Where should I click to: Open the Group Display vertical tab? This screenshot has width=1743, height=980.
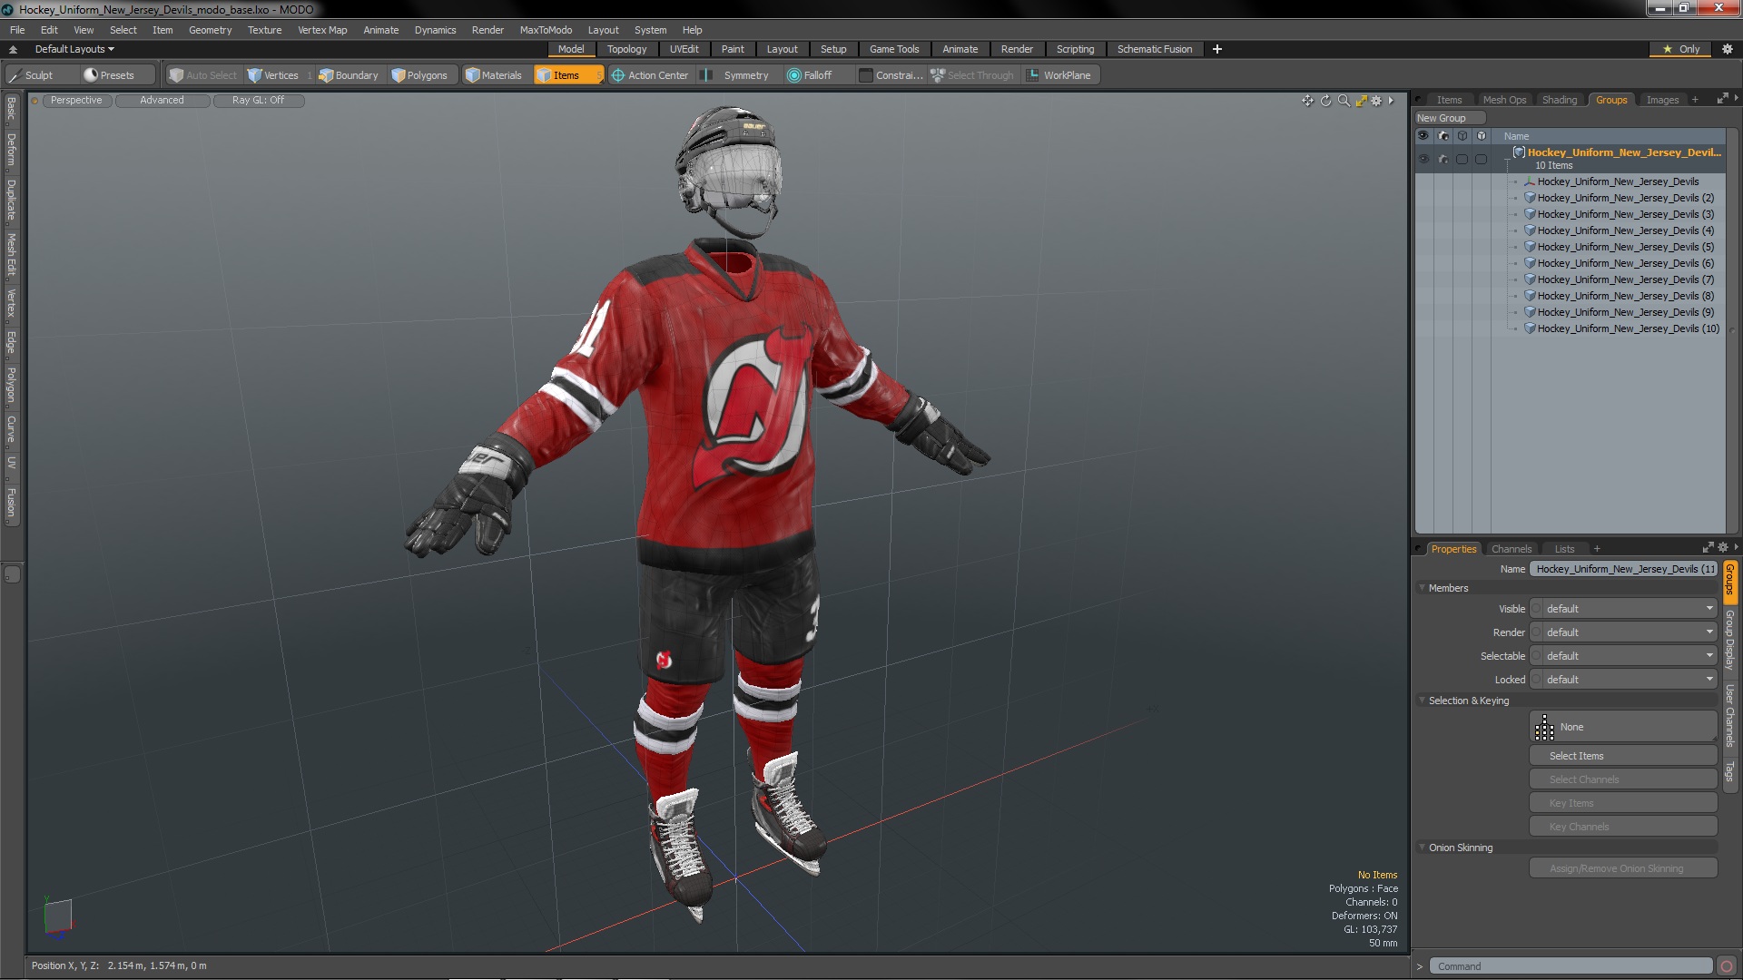point(1730,640)
